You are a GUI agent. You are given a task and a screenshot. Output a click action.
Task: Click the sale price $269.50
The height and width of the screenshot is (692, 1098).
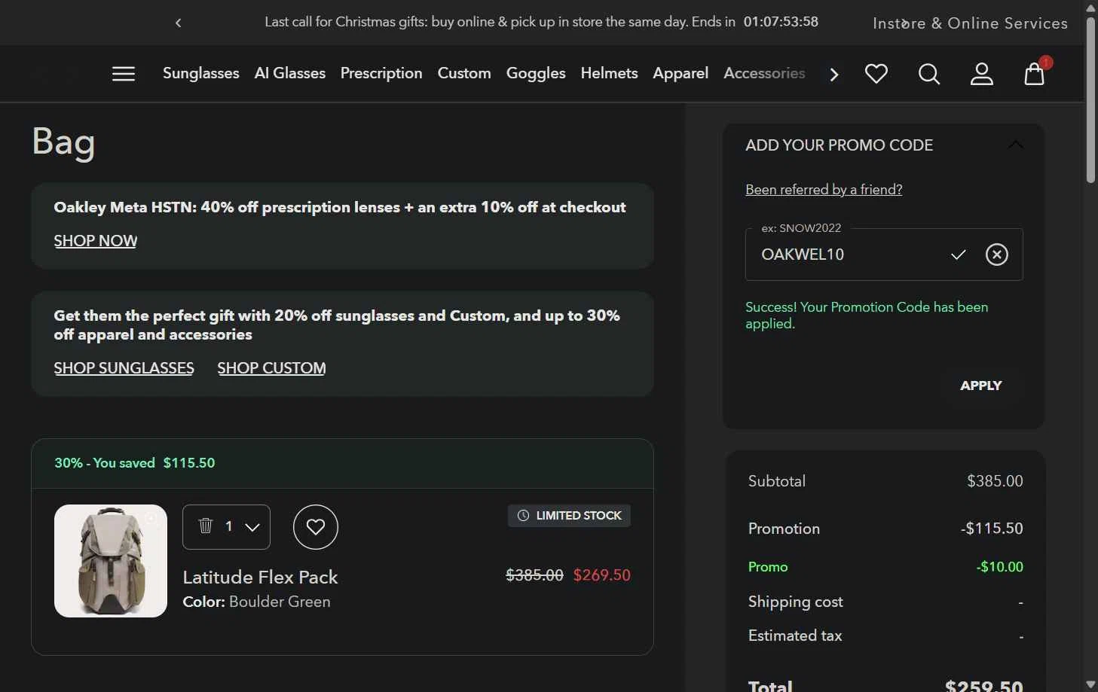pyautogui.click(x=602, y=575)
